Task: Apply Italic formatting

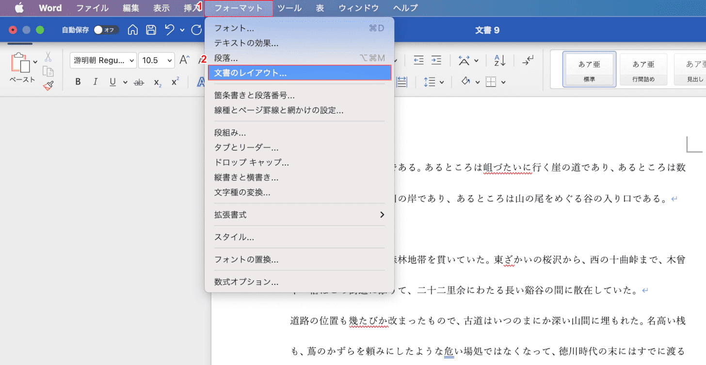Action: coord(96,82)
